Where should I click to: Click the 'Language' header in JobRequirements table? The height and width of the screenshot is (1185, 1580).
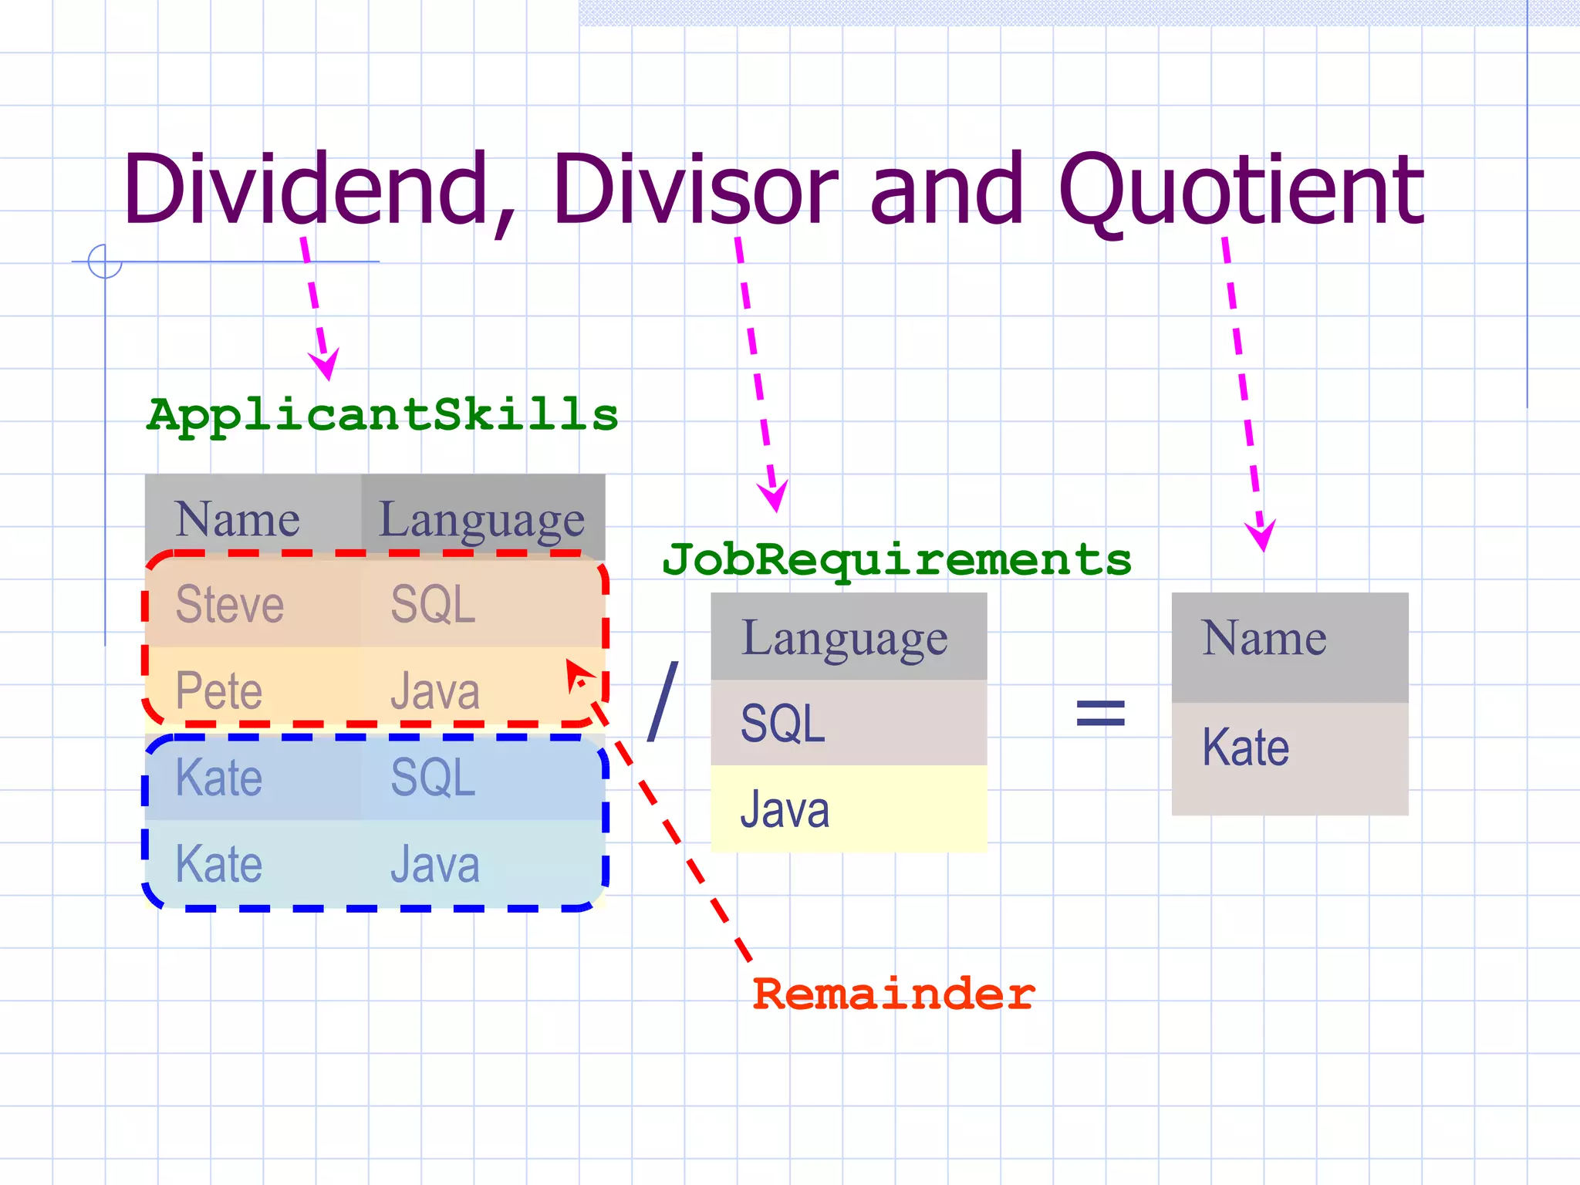point(849,636)
